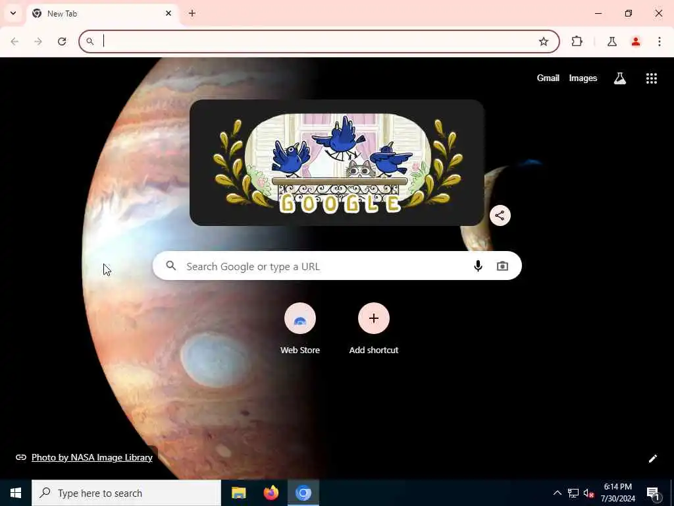This screenshot has width=674, height=506.
Task: Select the New Tab browser tab
Action: pyautogui.click(x=103, y=14)
